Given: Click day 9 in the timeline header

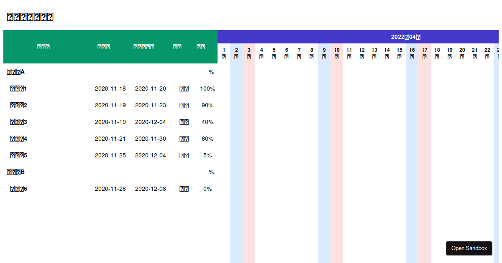Looking at the screenshot, I should [324, 53].
